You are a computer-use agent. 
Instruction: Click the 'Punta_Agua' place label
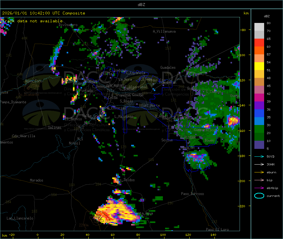pos(144,214)
